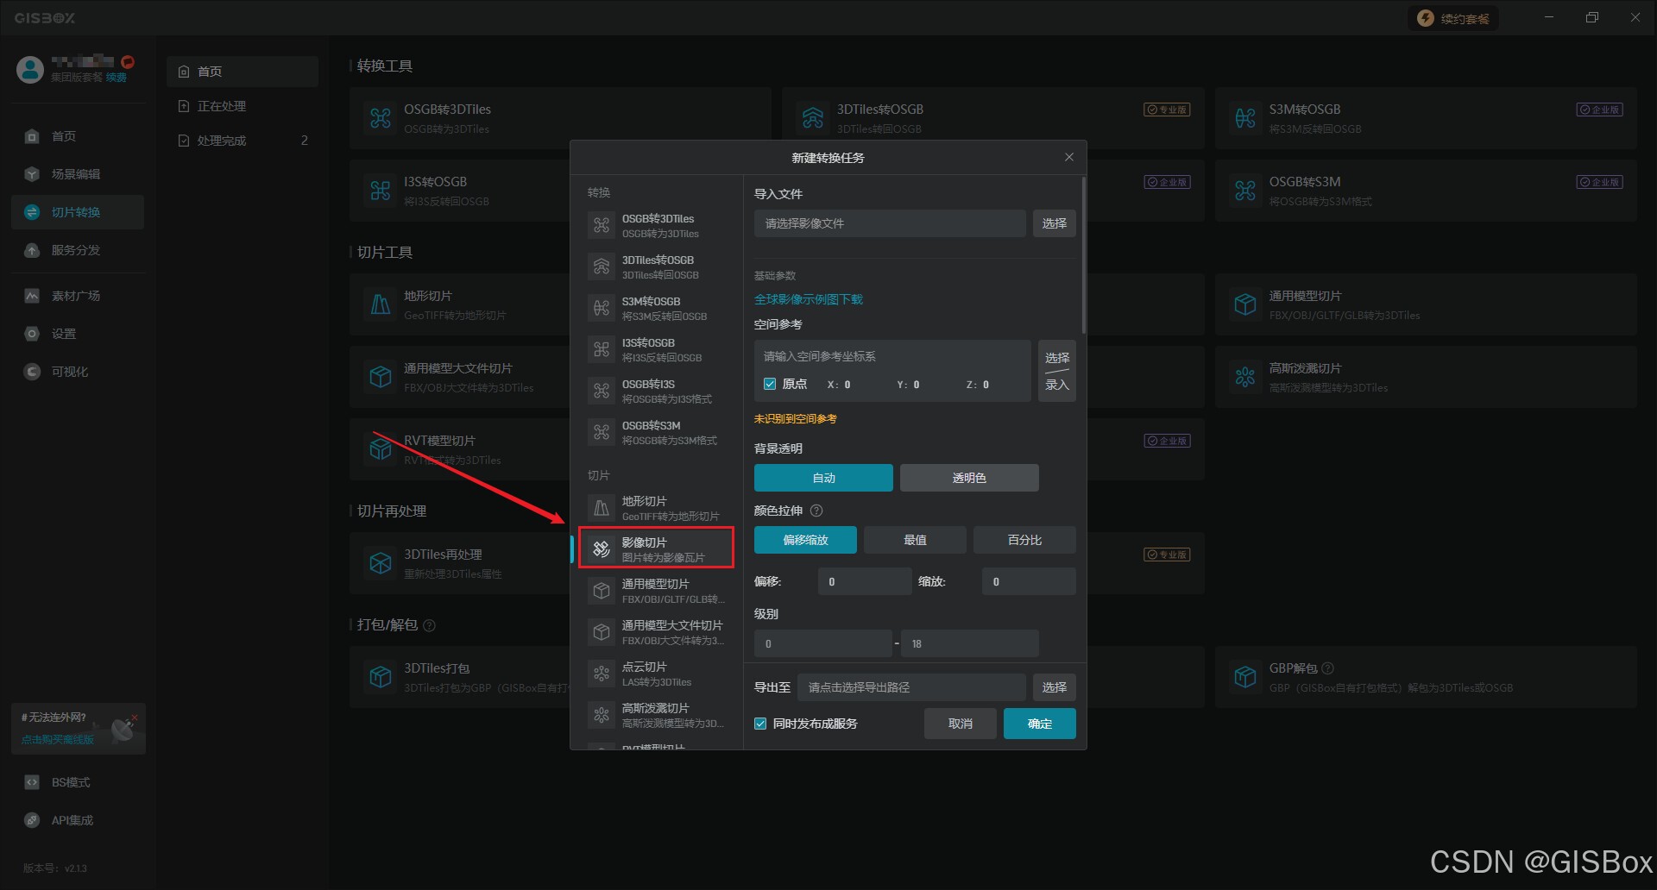Click minimum 级别 input field
Image resolution: width=1657 pixels, height=890 pixels.
coord(822,643)
